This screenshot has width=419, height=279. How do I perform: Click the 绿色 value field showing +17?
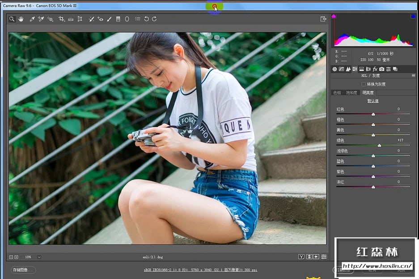(x=400, y=140)
